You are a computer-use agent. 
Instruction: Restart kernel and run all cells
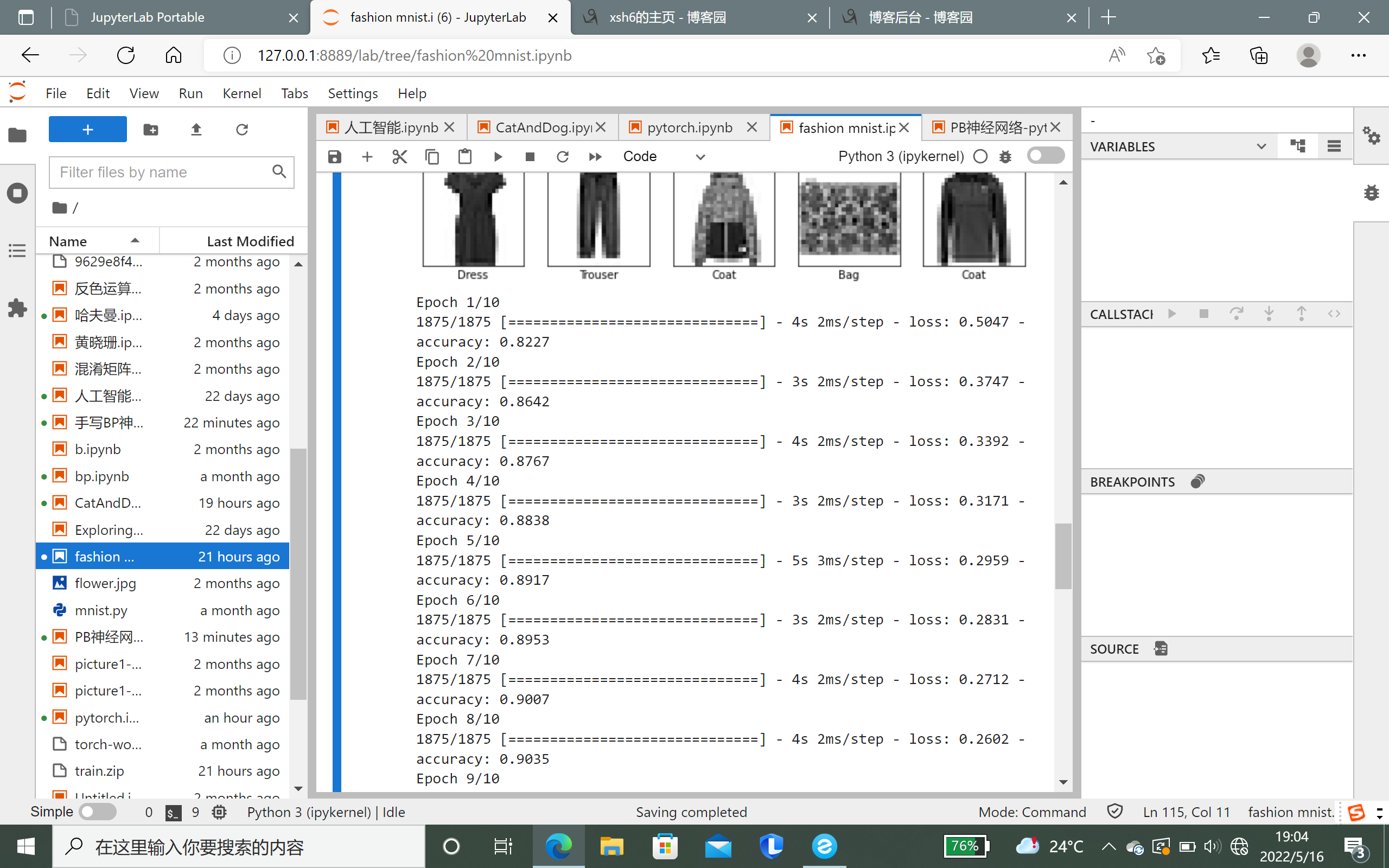click(595, 157)
